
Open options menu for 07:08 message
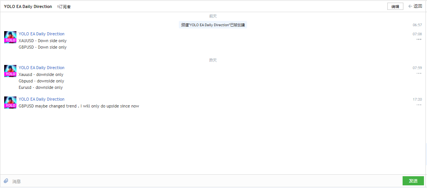pyautogui.click(x=419, y=39)
